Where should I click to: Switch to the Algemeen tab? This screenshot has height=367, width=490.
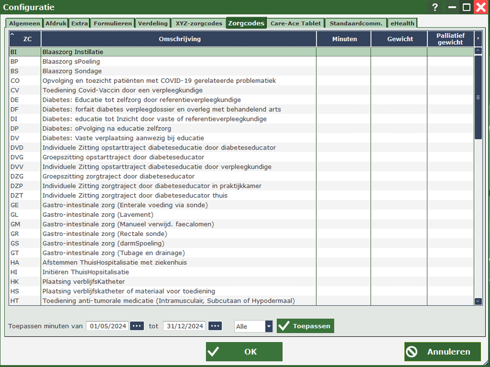click(24, 23)
